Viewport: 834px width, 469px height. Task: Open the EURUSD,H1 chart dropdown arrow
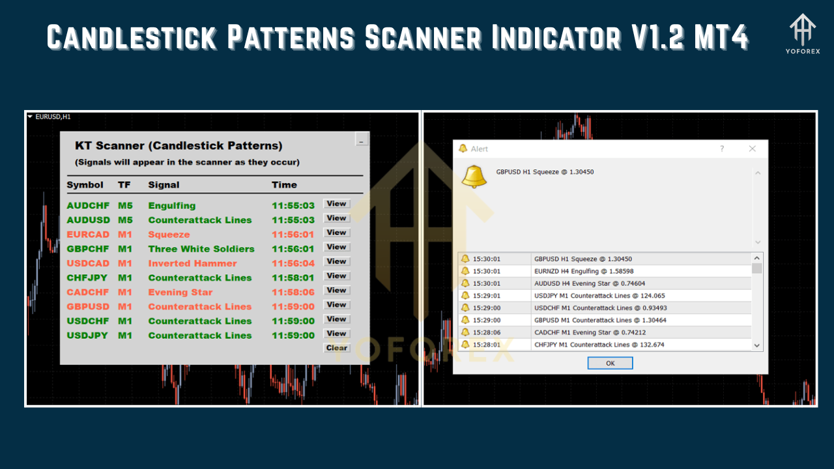point(31,116)
